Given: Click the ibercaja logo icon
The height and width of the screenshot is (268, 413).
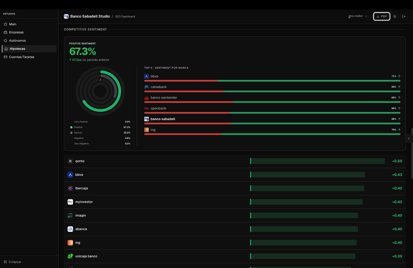Looking at the screenshot, I should (70, 188).
